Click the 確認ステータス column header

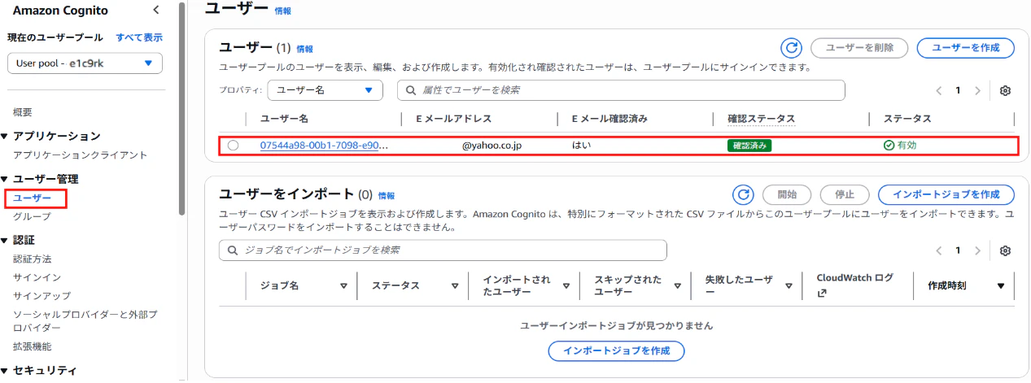click(x=761, y=119)
